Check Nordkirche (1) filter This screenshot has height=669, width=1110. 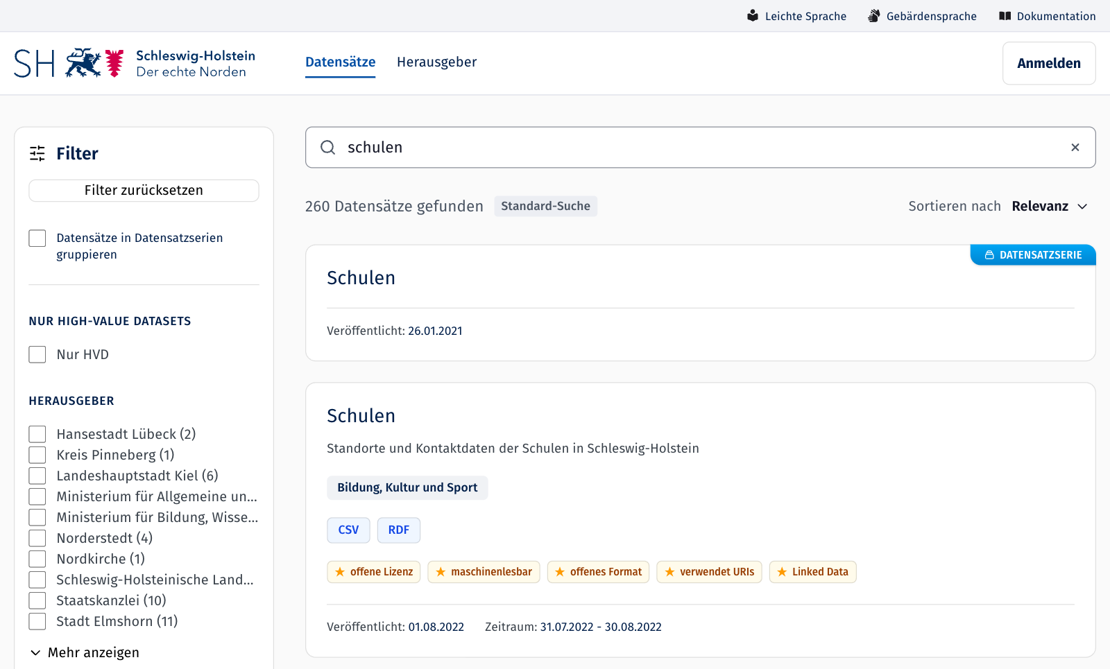tap(37, 559)
